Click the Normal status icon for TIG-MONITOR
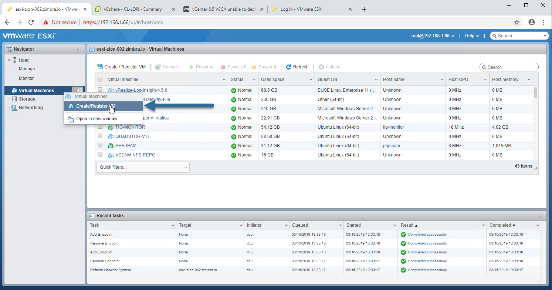Image resolution: width=552 pixels, height=290 pixels. (x=234, y=127)
